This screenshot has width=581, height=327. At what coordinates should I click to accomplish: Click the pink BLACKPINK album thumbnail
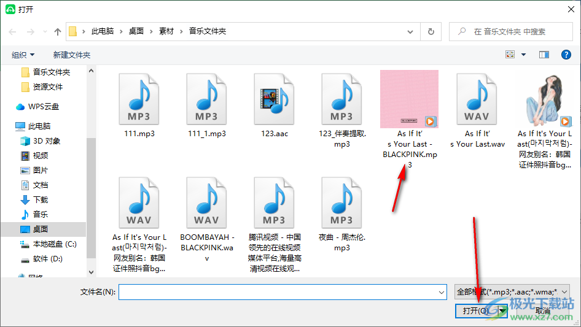click(x=409, y=99)
